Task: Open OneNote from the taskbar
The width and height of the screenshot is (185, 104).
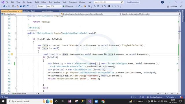Action: click(70, 101)
